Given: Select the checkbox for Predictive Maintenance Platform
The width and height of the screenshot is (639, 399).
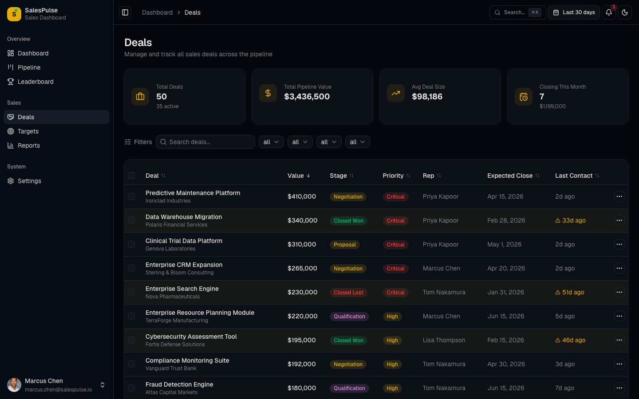Looking at the screenshot, I should pos(131,196).
